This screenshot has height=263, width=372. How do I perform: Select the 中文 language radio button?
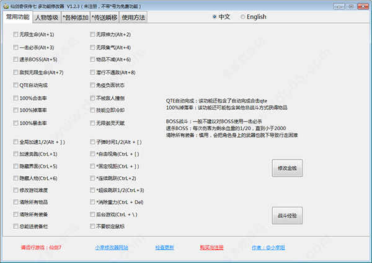tap(215, 17)
